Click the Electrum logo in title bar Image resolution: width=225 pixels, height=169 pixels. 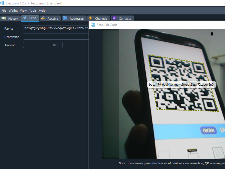pyautogui.click(x=2, y=3)
